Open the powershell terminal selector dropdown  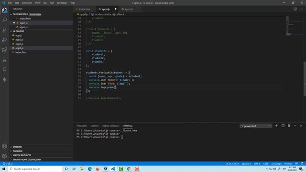coord(256,126)
